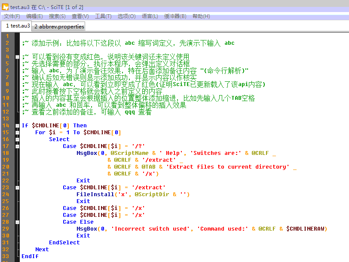Collapse the comment block fold at line 4
Screen dimensions: 349x262
tap(17, 57)
